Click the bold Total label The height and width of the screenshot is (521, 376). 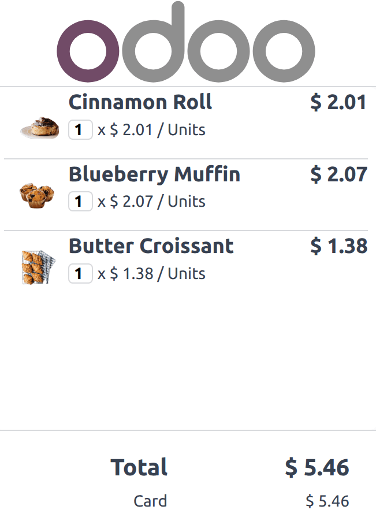click(x=139, y=467)
